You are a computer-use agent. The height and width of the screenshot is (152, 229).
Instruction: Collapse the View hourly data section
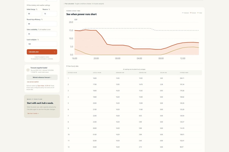click(72, 66)
